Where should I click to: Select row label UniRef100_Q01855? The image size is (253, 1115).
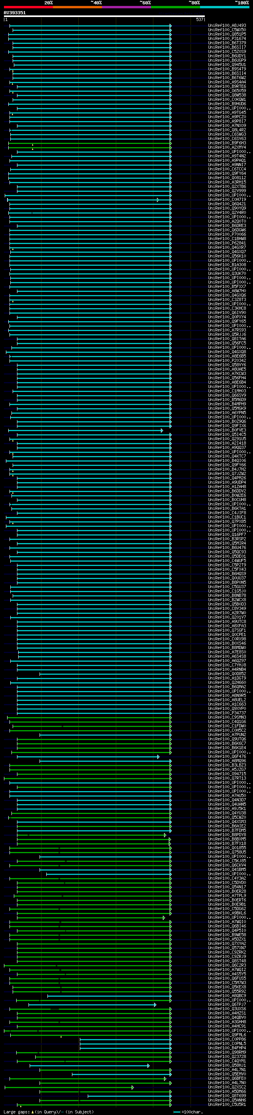click(227, 848)
